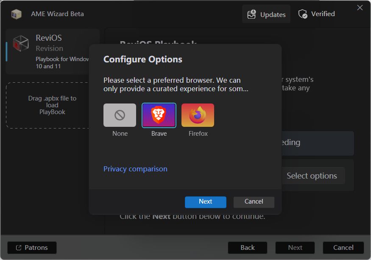Image resolution: width=371 pixels, height=260 pixels.
Task: Click the AME Wizard cube logo
Action: pos(17,14)
